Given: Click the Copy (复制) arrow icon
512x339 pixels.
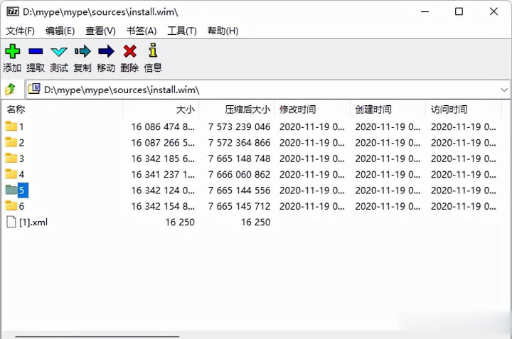Looking at the screenshot, I should pos(82,51).
